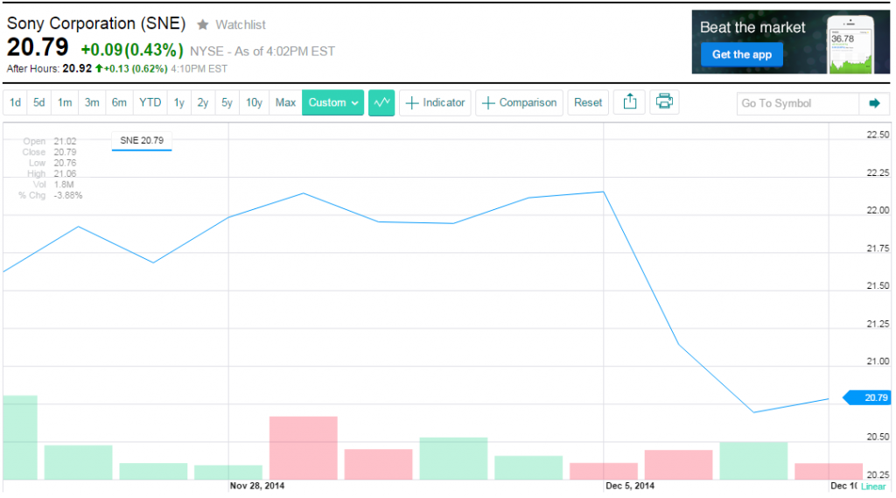Select the 10y time range
This screenshot has width=896, height=498.
[254, 103]
